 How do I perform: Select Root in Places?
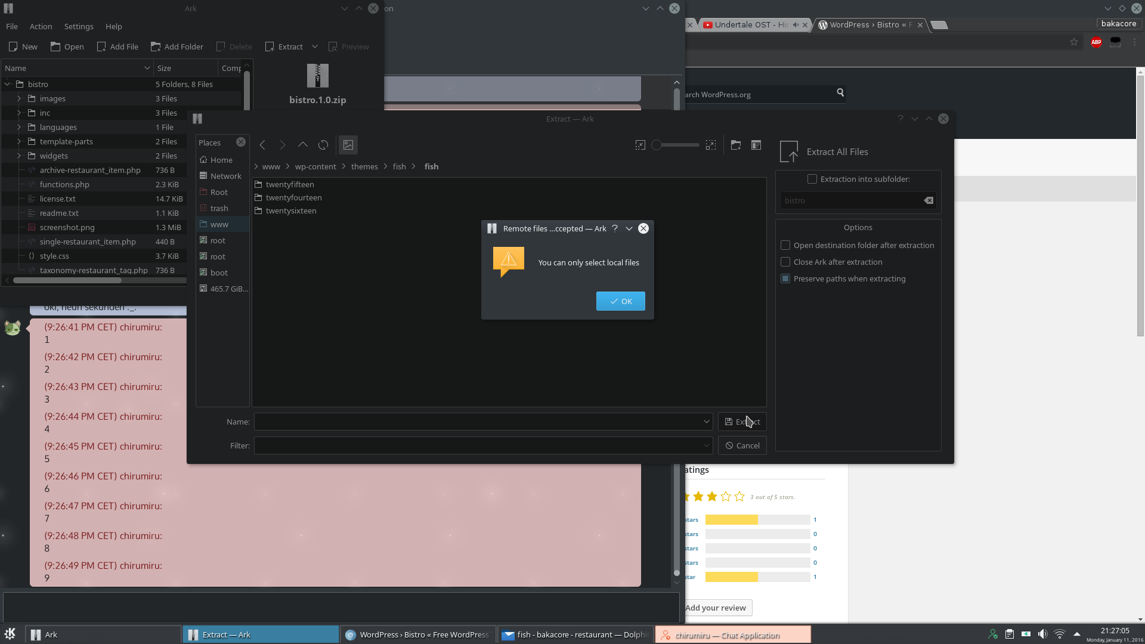click(219, 192)
